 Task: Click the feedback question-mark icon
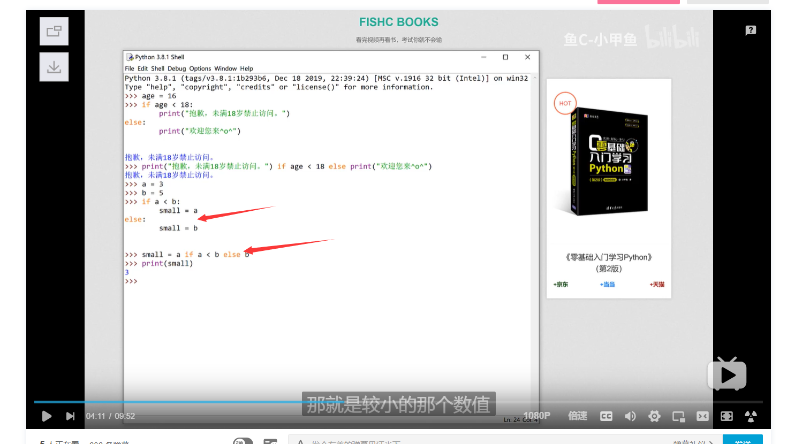751,30
